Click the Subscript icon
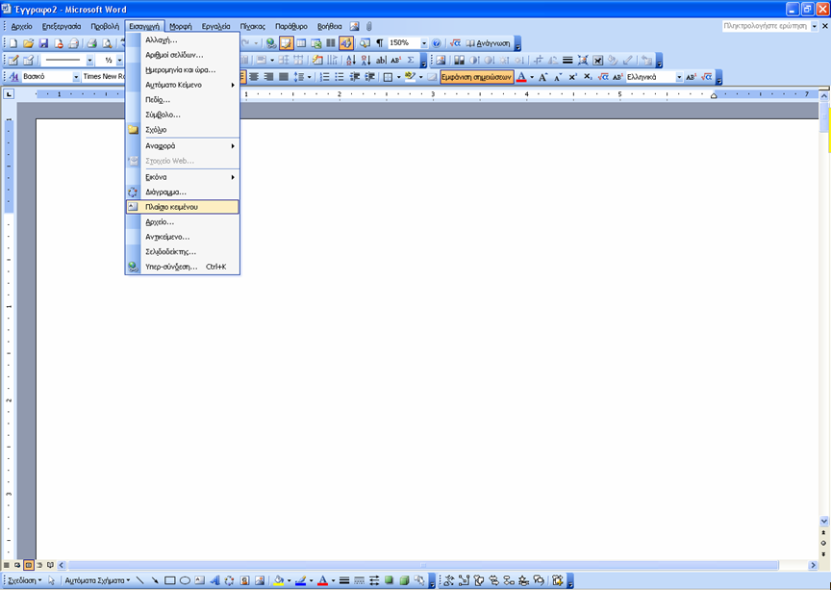The height and width of the screenshot is (590, 831). 588,77
